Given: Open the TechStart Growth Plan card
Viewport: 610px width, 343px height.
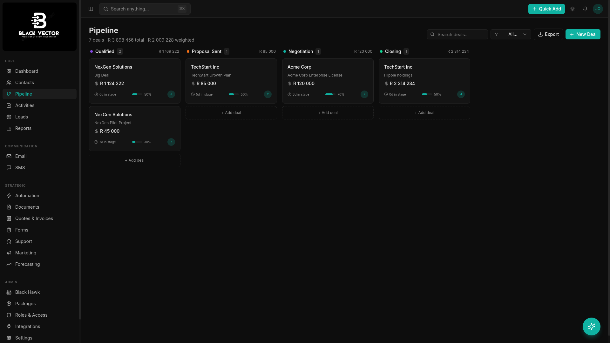Looking at the screenshot, I should [231, 81].
